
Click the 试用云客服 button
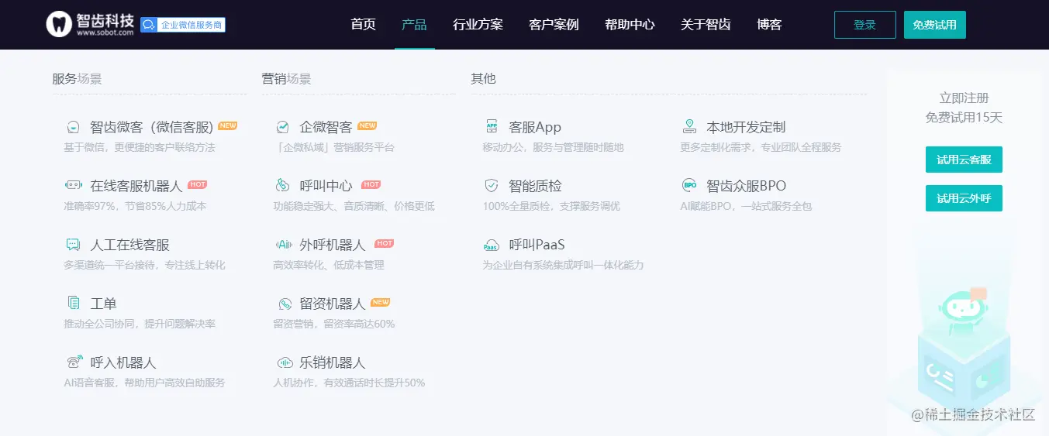coord(964,160)
